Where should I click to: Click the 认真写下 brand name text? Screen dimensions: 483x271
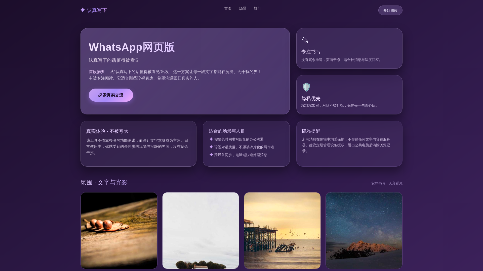[x=97, y=10]
